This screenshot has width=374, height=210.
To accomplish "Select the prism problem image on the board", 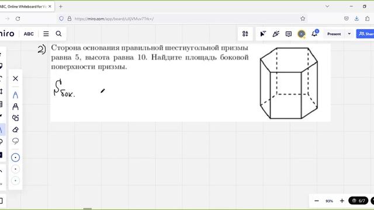I will (x=191, y=83).
